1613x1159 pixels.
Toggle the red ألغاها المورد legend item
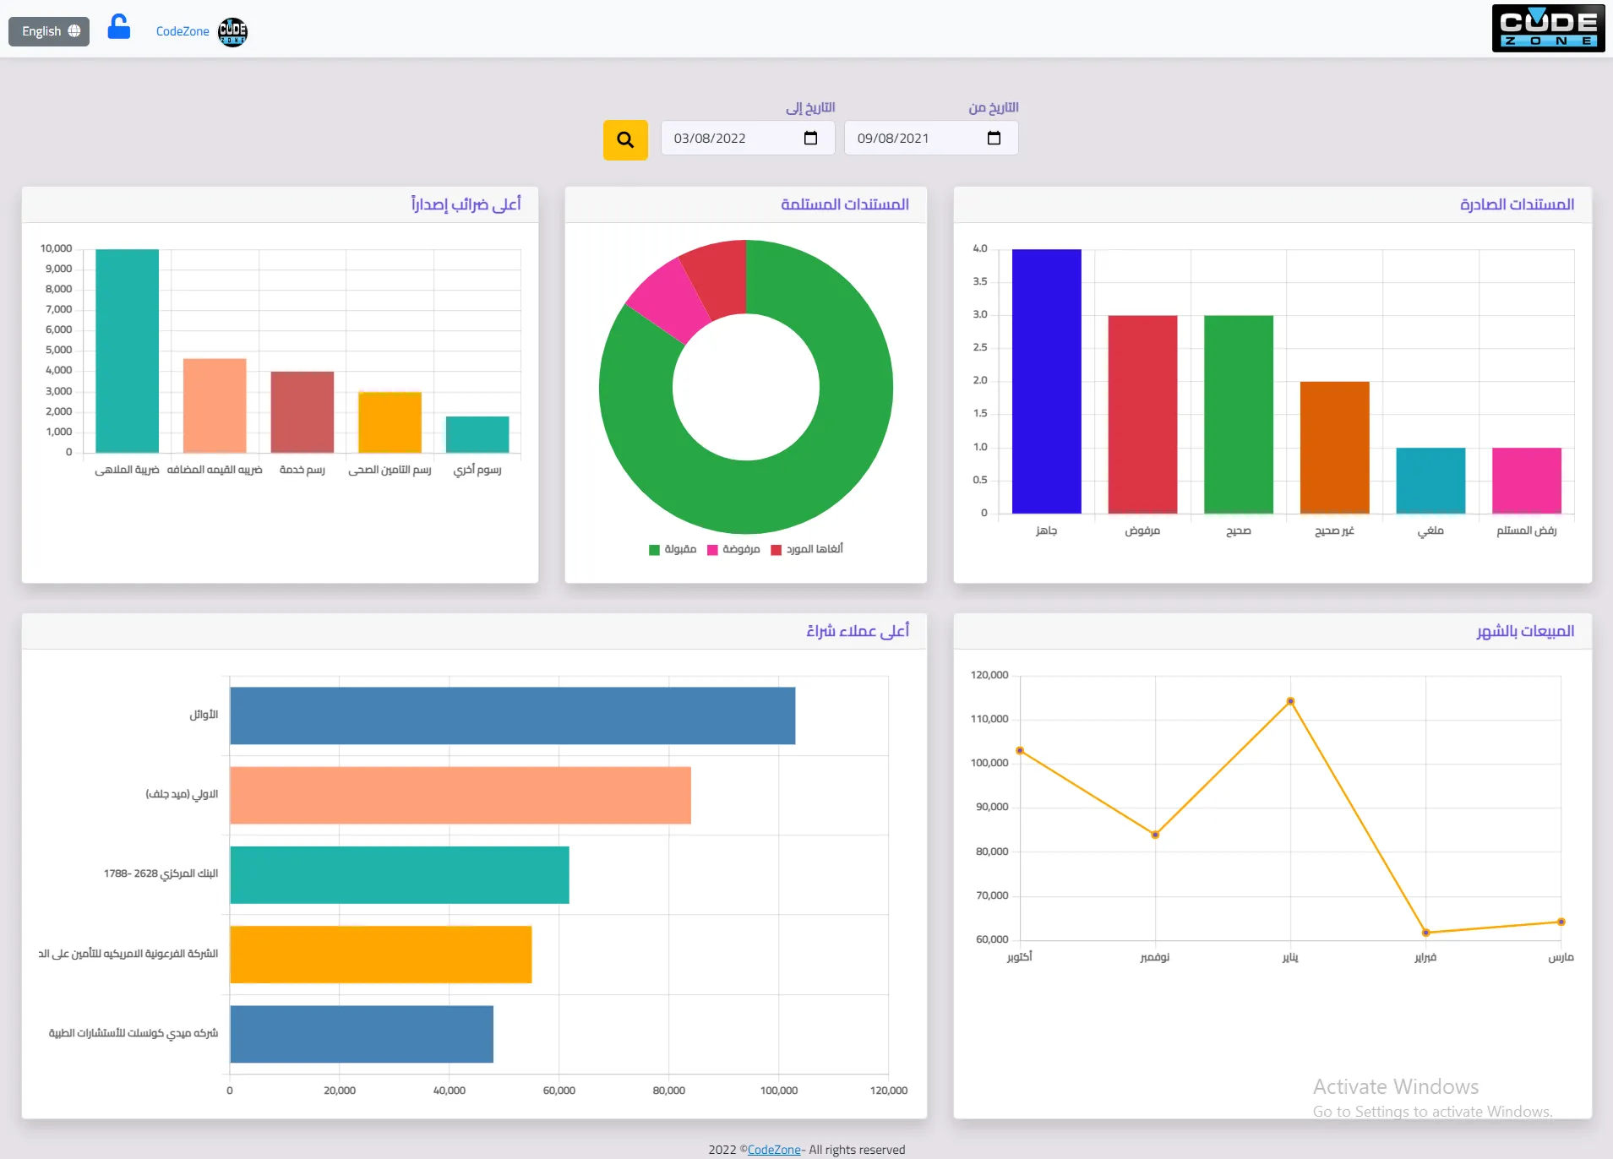click(807, 550)
